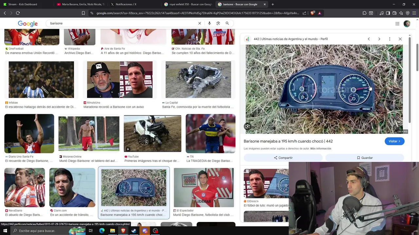This screenshot has height=235, width=419.
Task: Open Leo AI sparkle icon
Action: (x=401, y=13)
